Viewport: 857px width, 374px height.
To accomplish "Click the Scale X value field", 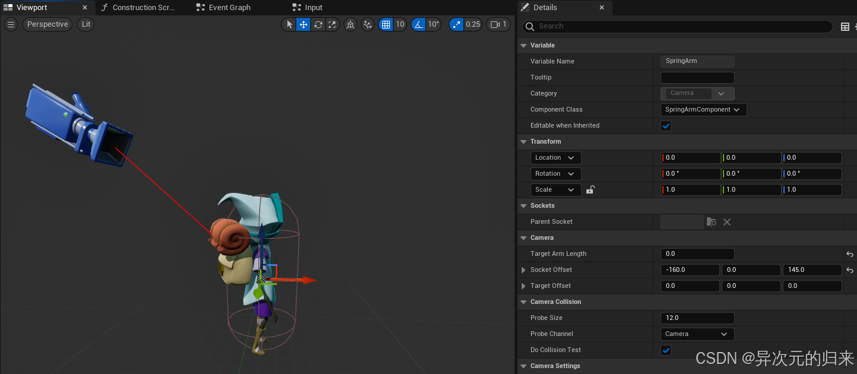I will 691,189.
